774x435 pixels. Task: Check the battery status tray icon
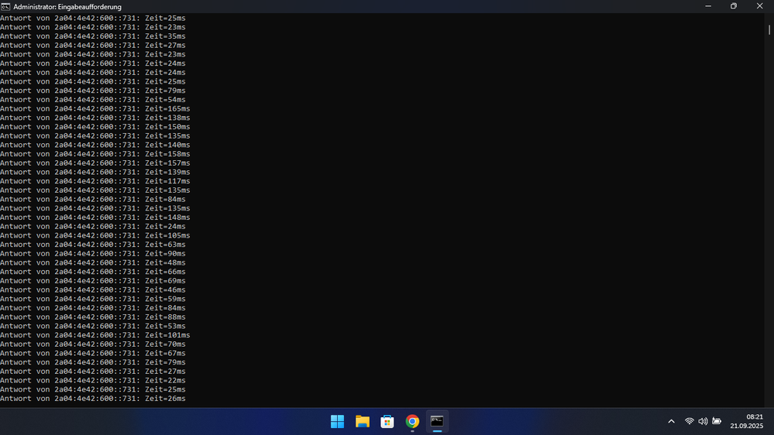click(x=717, y=421)
